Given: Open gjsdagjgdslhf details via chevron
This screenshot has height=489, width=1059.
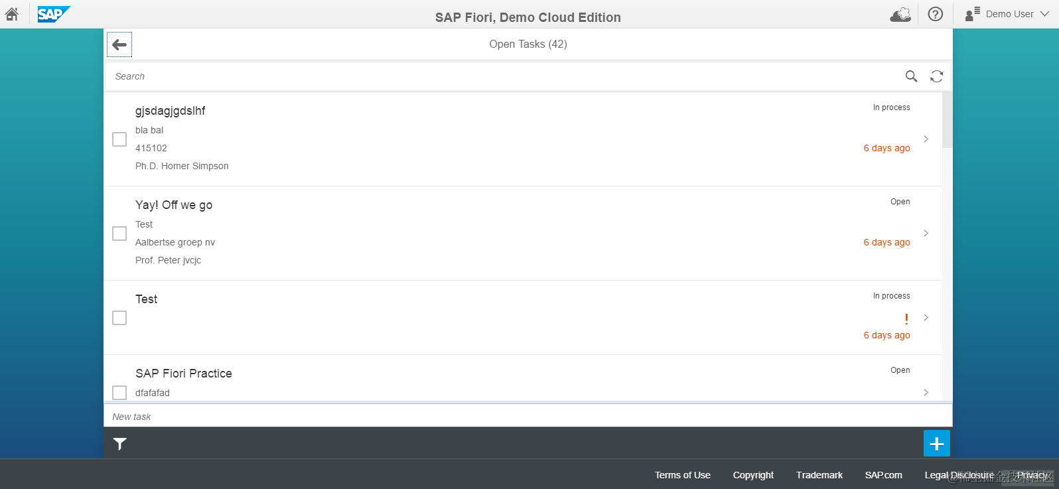Looking at the screenshot, I should point(926,139).
